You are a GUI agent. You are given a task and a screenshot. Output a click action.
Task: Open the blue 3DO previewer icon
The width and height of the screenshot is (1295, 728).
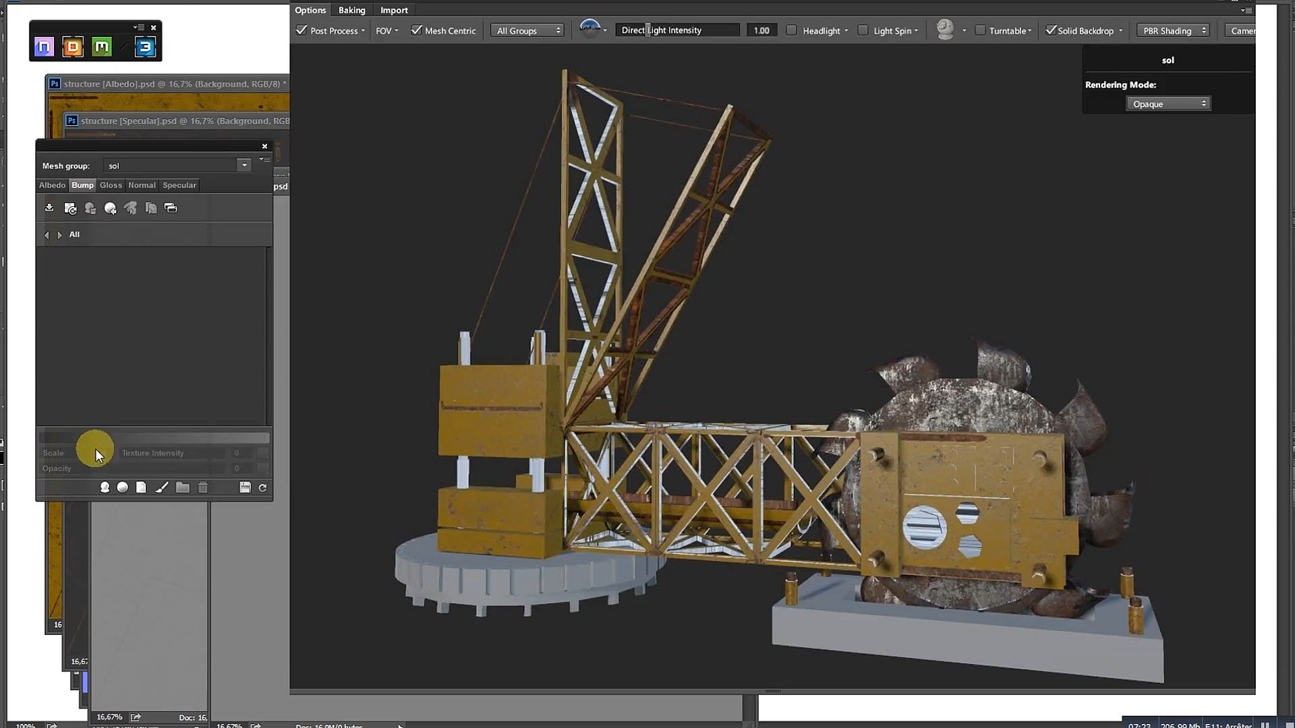[145, 47]
